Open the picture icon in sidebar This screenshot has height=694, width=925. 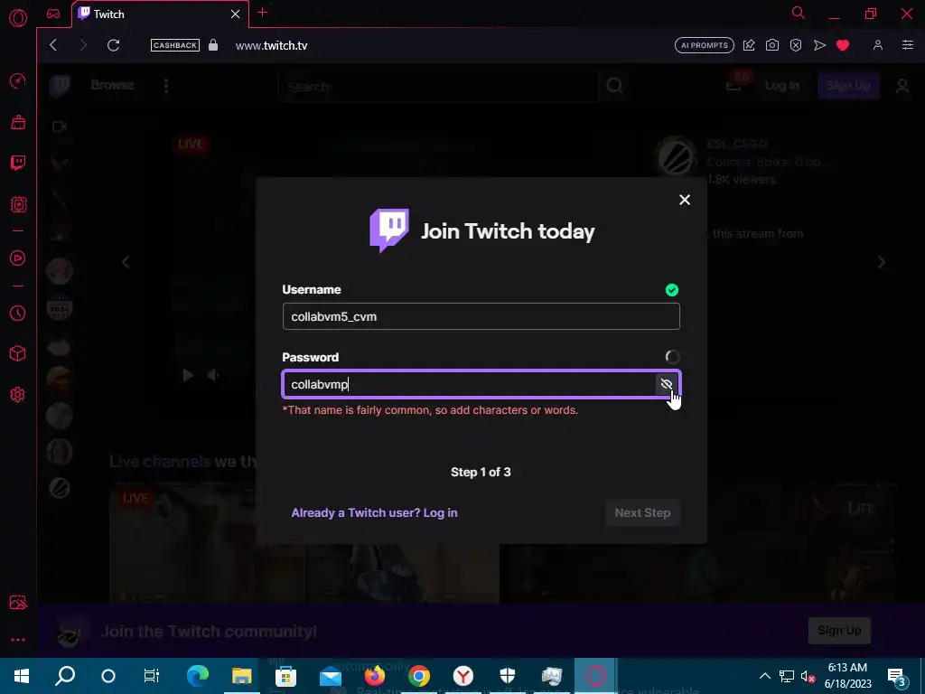coord(18,602)
